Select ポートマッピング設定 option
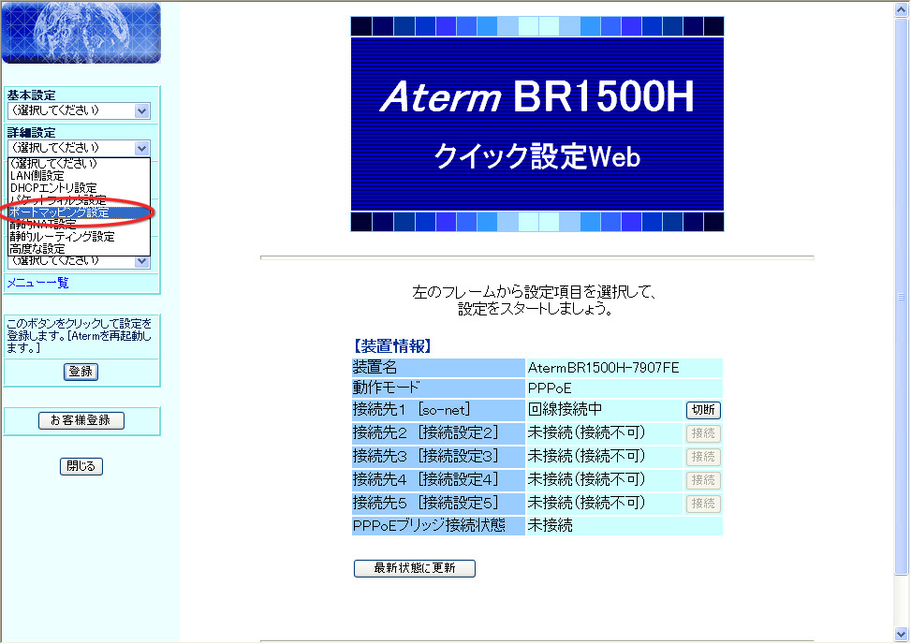The width and height of the screenshot is (911, 644). (79, 212)
